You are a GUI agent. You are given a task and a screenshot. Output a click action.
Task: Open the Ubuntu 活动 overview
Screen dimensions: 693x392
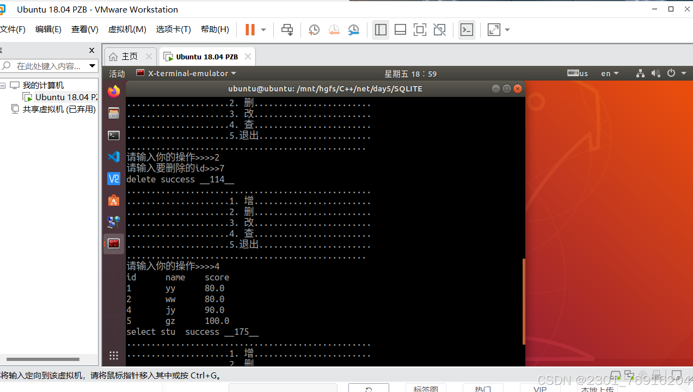coord(117,73)
